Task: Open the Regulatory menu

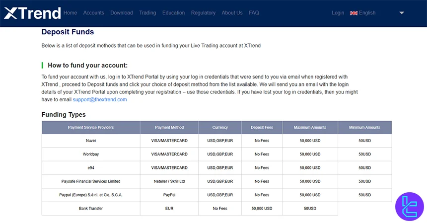Action: tap(203, 13)
